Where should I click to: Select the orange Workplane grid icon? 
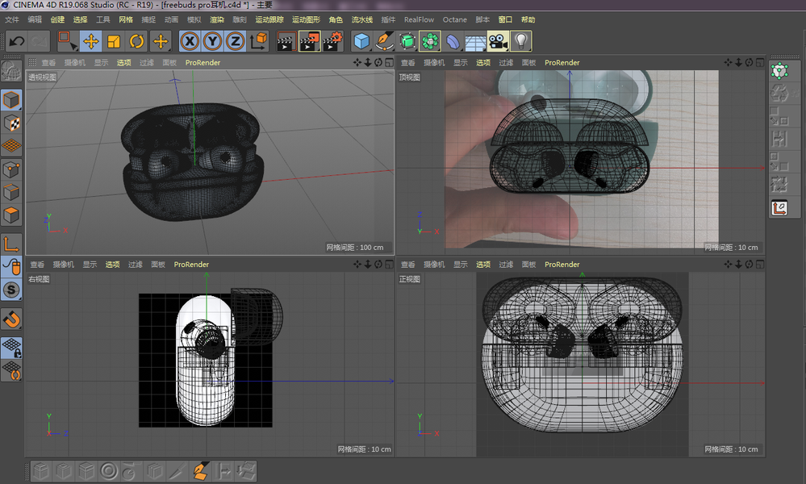[11, 146]
